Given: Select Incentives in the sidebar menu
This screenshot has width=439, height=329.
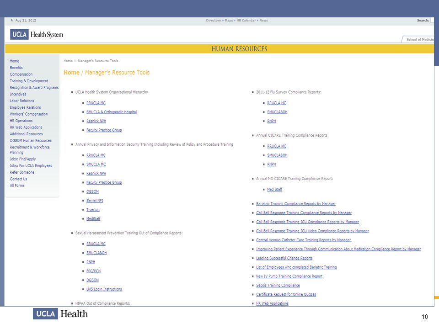Looking at the screenshot, I should pos(18,94).
